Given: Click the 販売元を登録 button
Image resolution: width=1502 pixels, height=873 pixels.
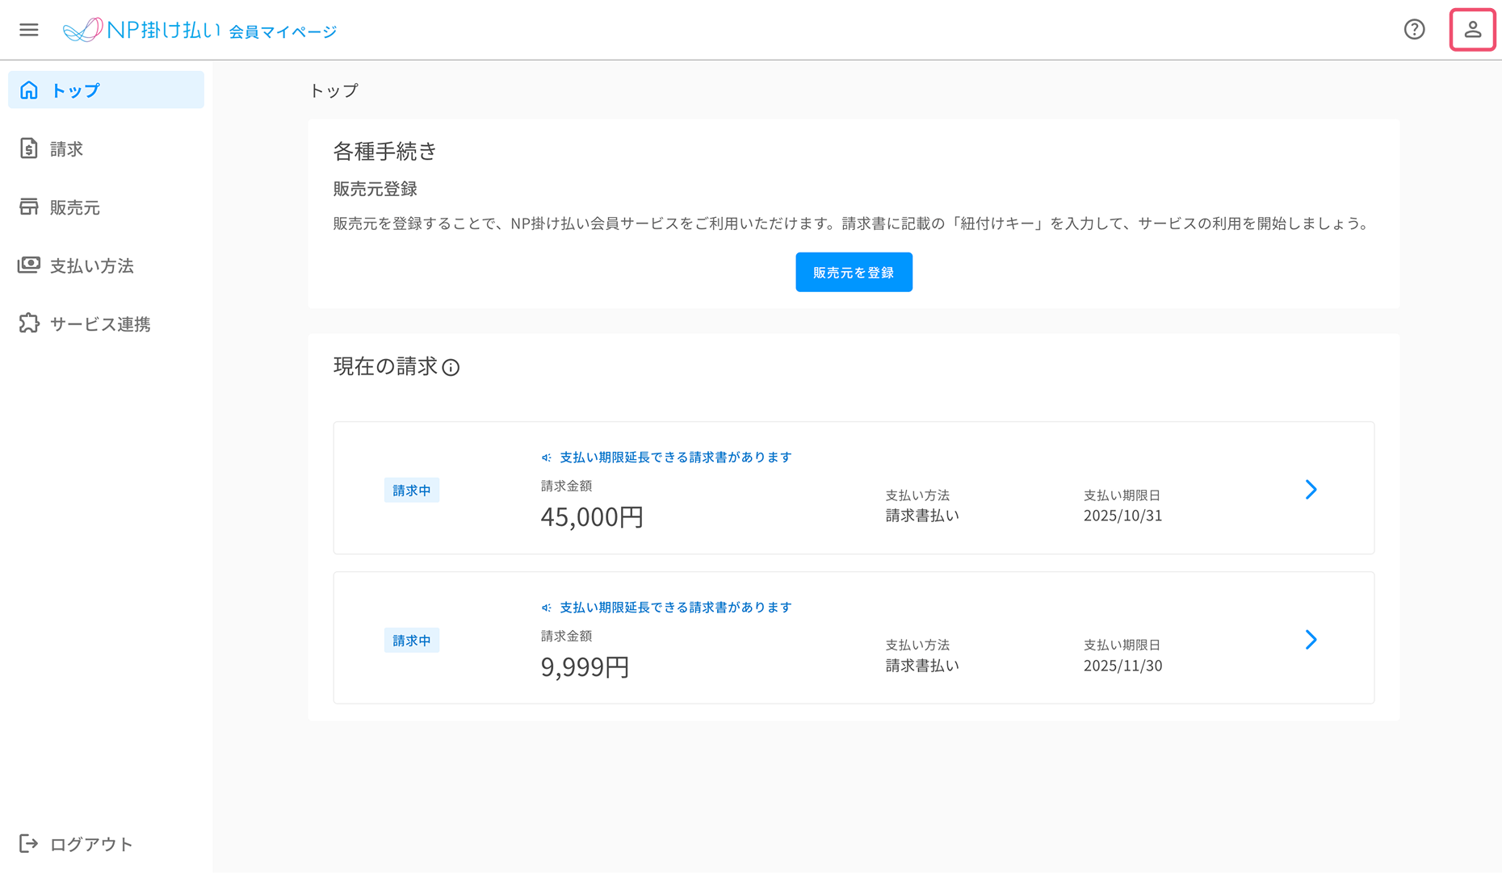Looking at the screenshot, I should (854, 272).
